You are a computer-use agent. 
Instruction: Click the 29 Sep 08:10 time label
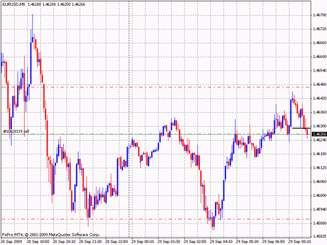point(300,241)
